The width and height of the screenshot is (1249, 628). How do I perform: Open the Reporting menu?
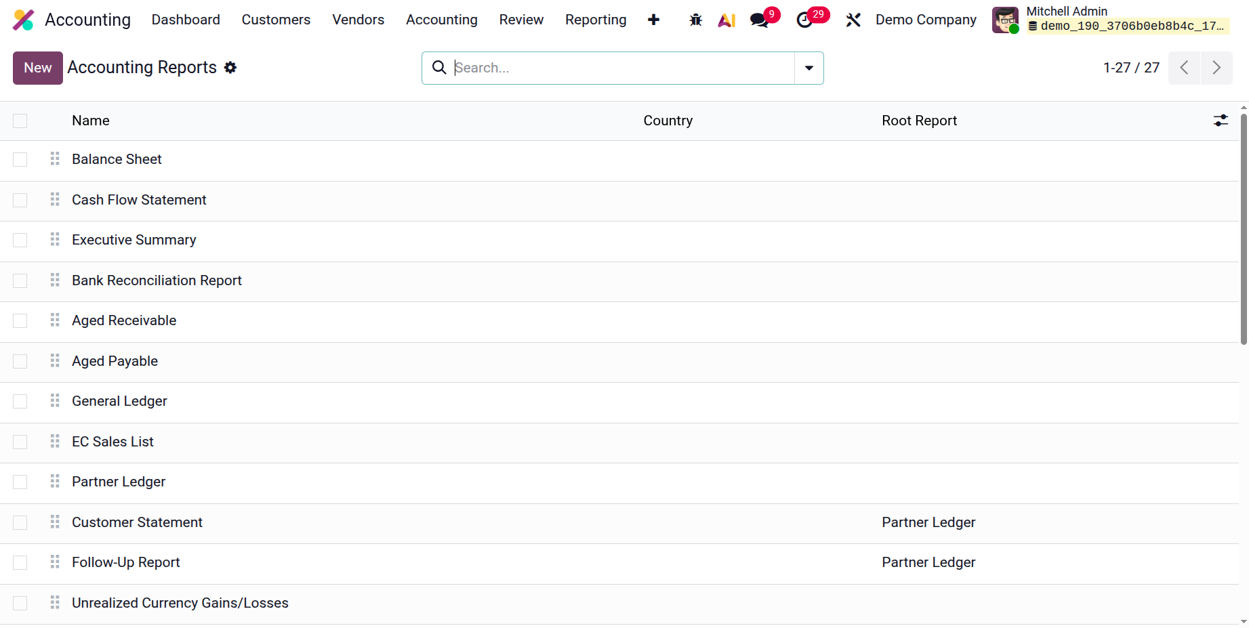(596, 20)
